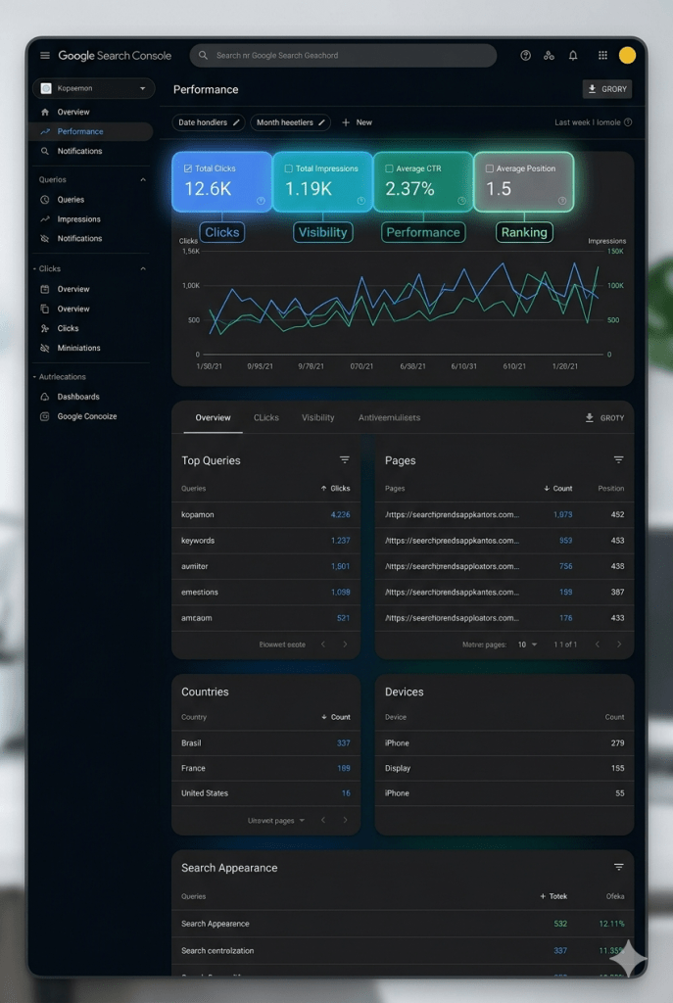Go to previous page in Pages table
Image resolution: width=673 pixels, height=1003 pixels.
(597, 645)
